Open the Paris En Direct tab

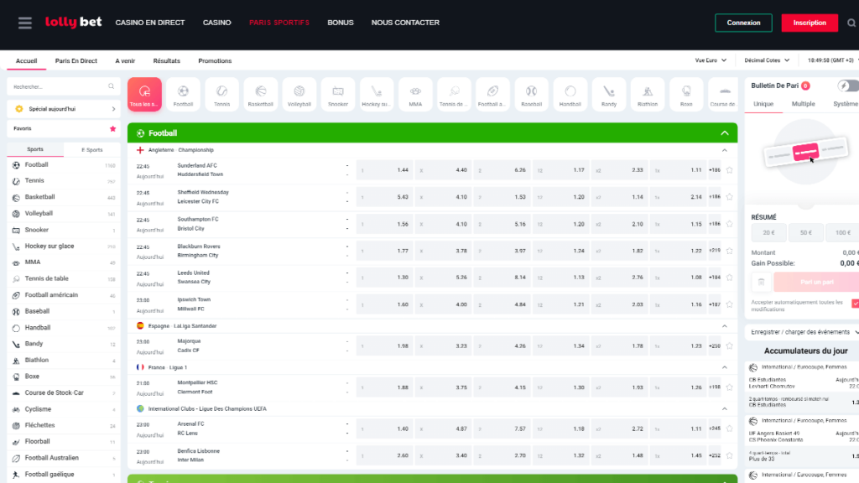(x=76, y=60)
